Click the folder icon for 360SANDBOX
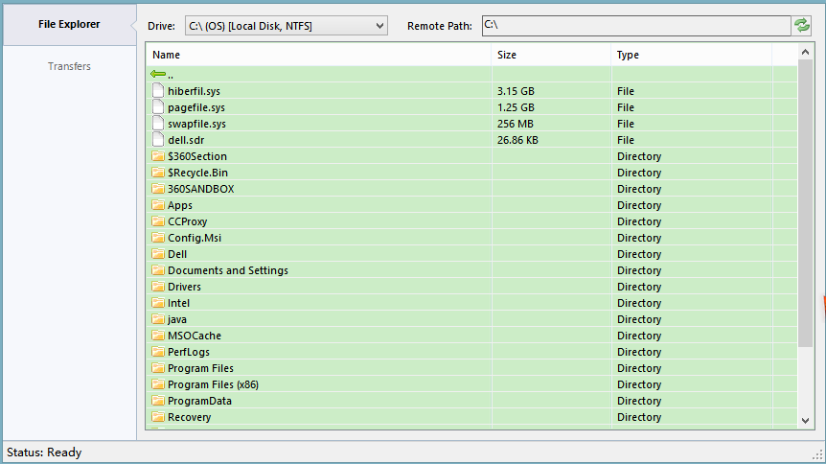826x464 pixels. 157,188
